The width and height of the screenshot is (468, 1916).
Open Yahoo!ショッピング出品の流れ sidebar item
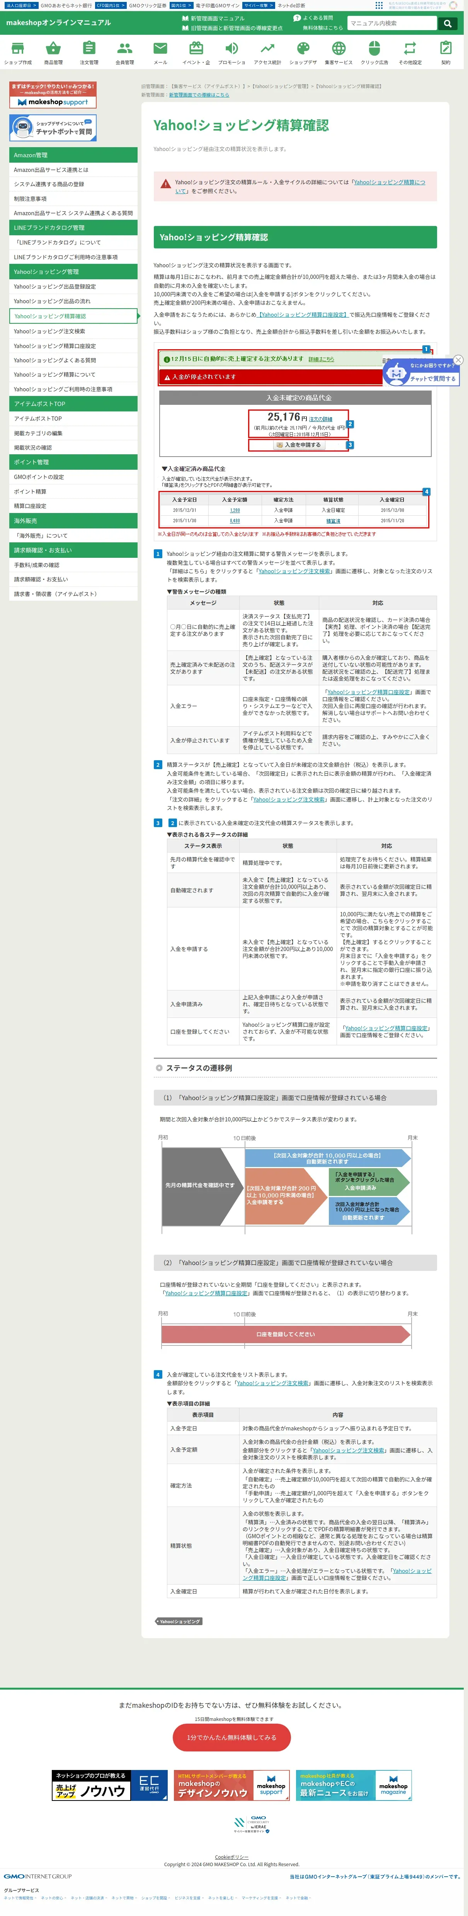(x=74, y=301)
